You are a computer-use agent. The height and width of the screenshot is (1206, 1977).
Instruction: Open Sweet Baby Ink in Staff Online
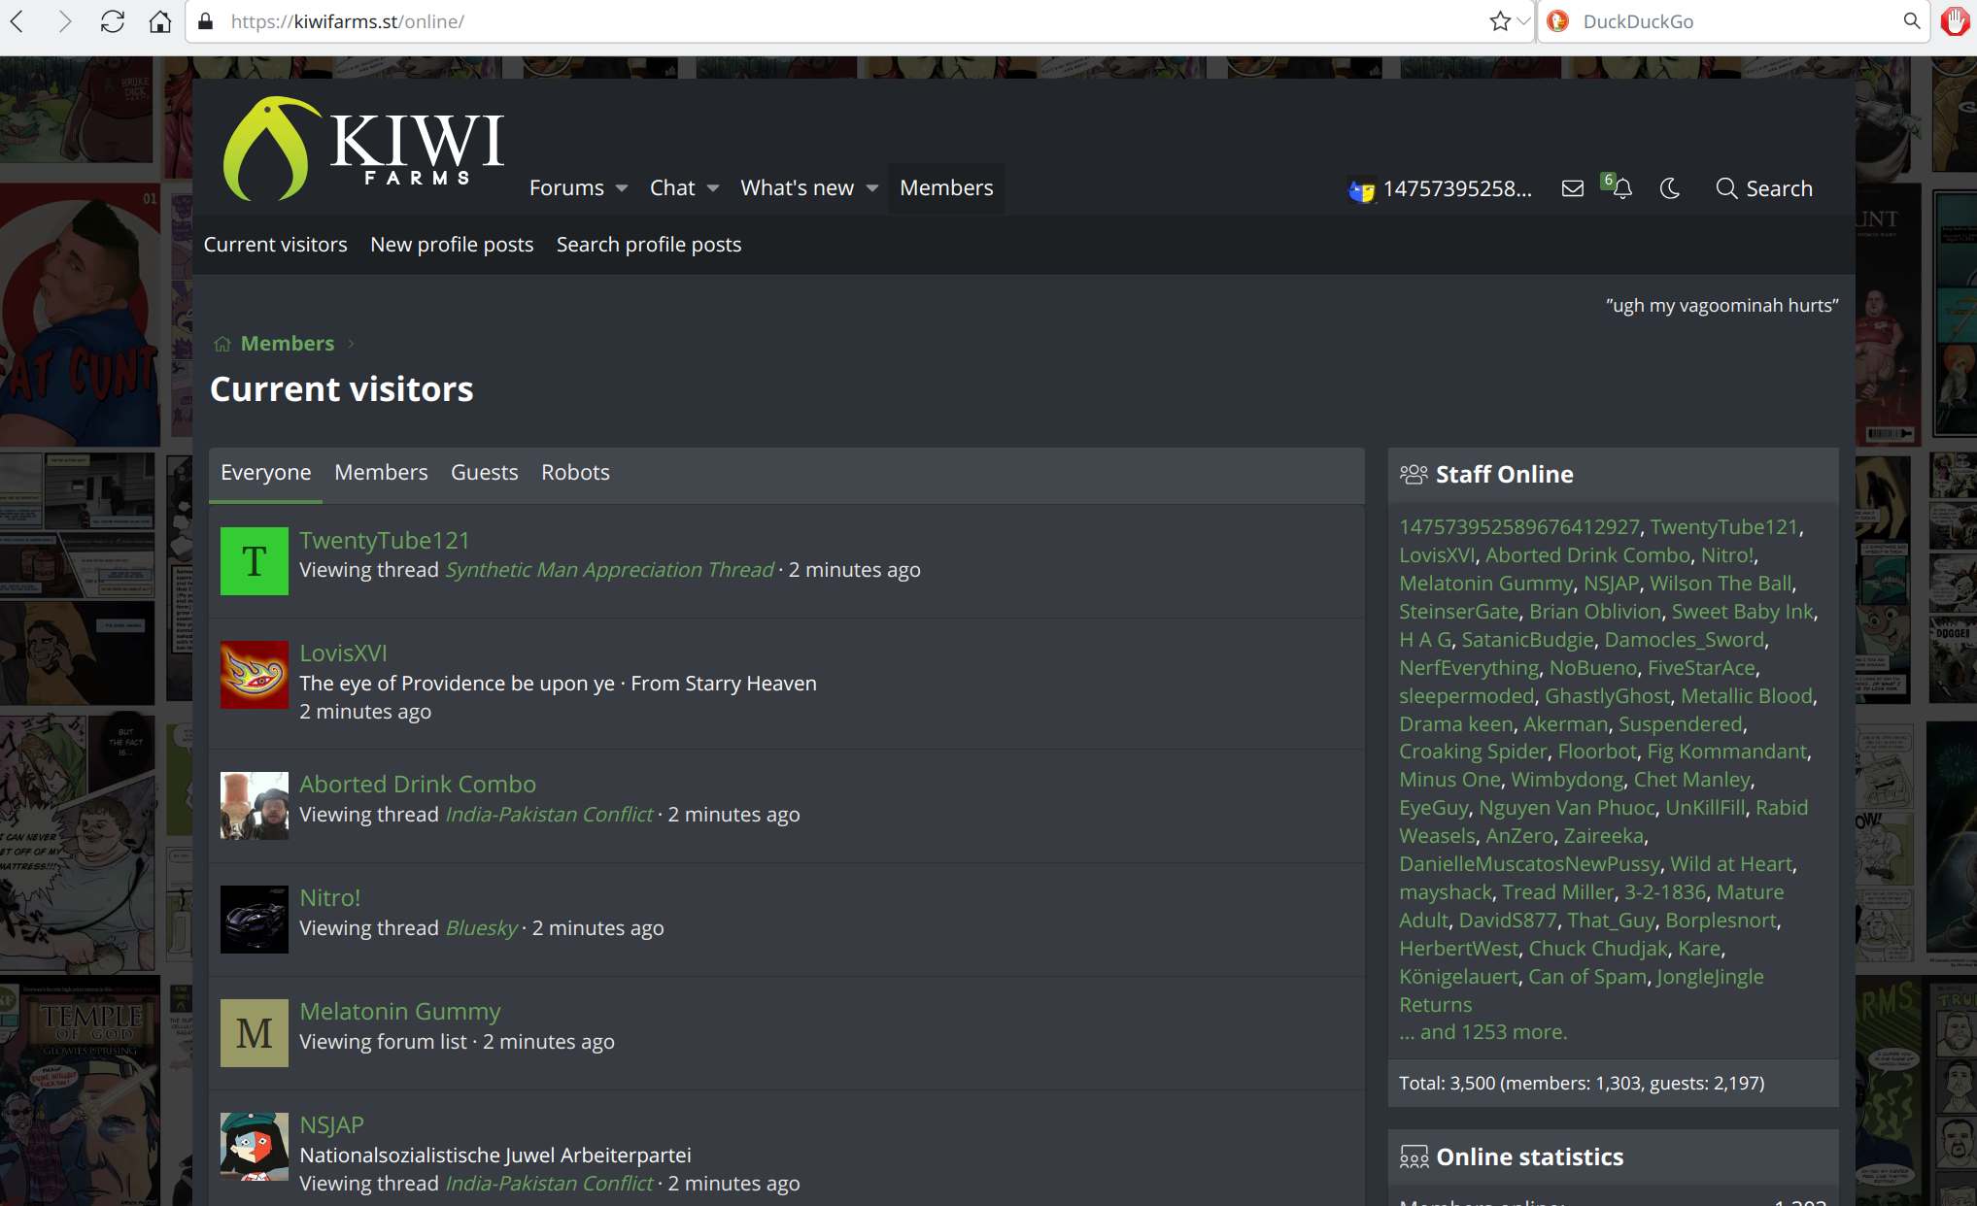[1742, 612]
